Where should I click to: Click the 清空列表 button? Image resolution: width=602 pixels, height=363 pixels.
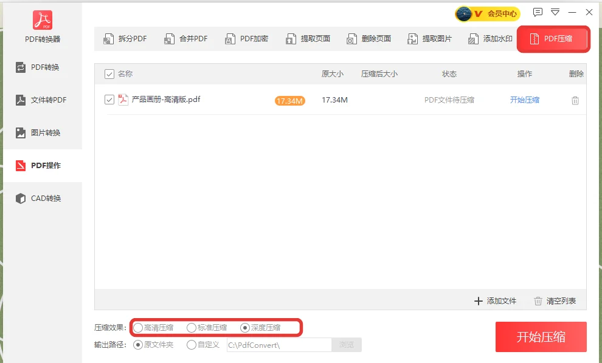(555, 301)
